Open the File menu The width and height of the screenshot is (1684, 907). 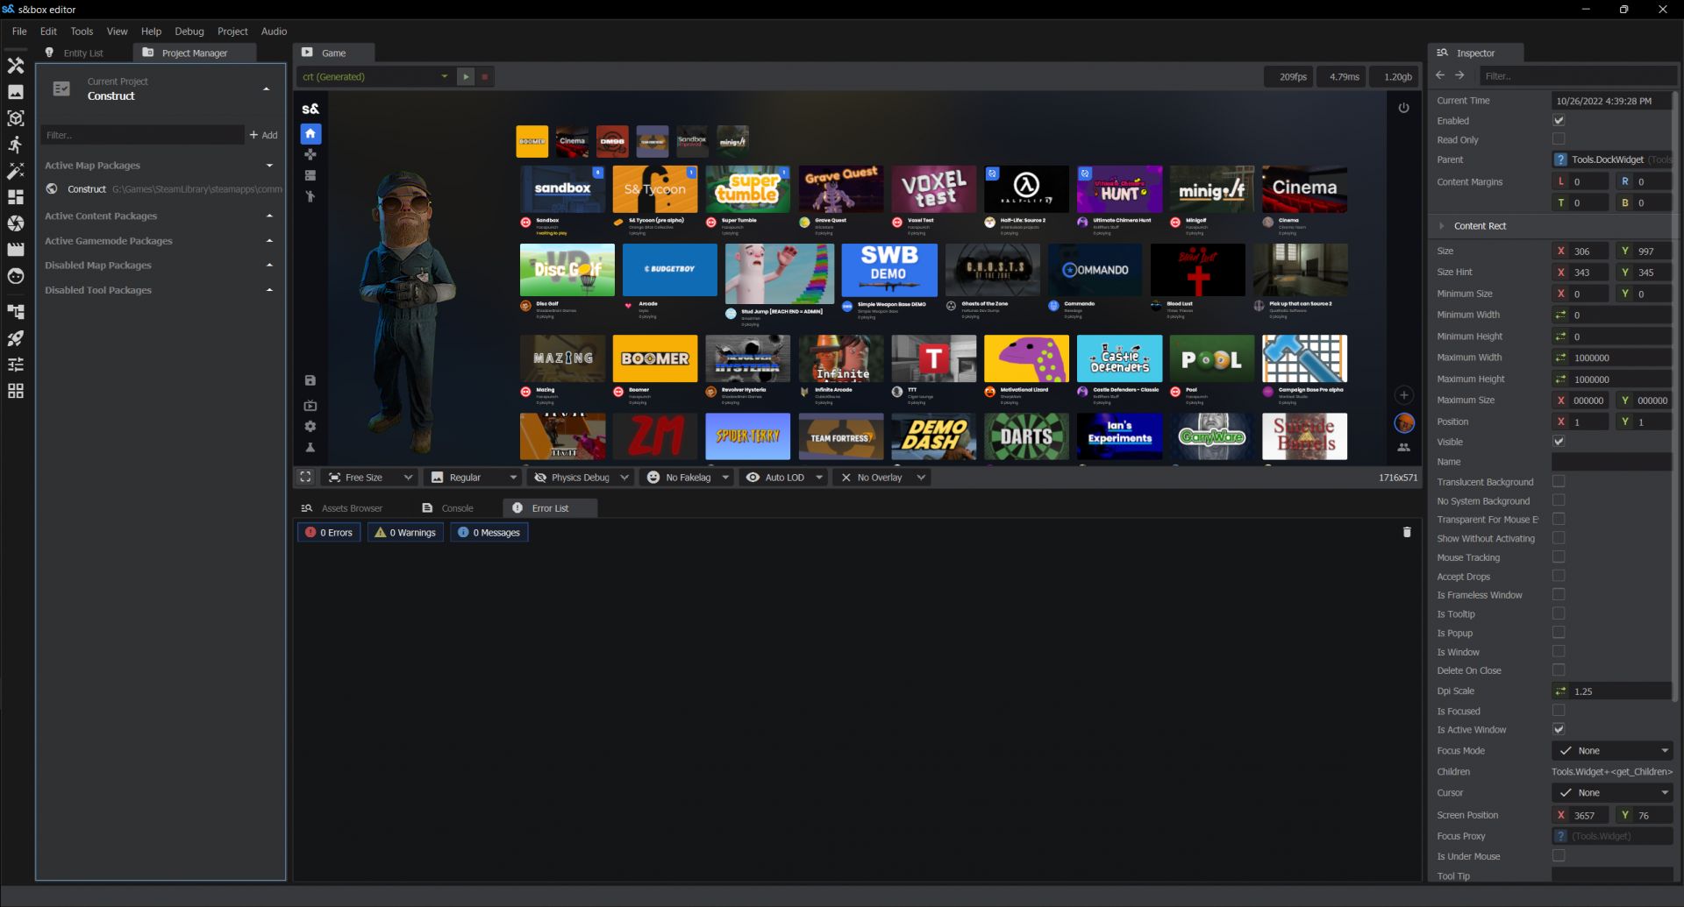click(x=19, y=31)
